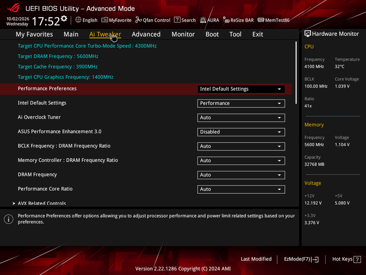Click the EzMode exit arrow icon

pos(315,259)
